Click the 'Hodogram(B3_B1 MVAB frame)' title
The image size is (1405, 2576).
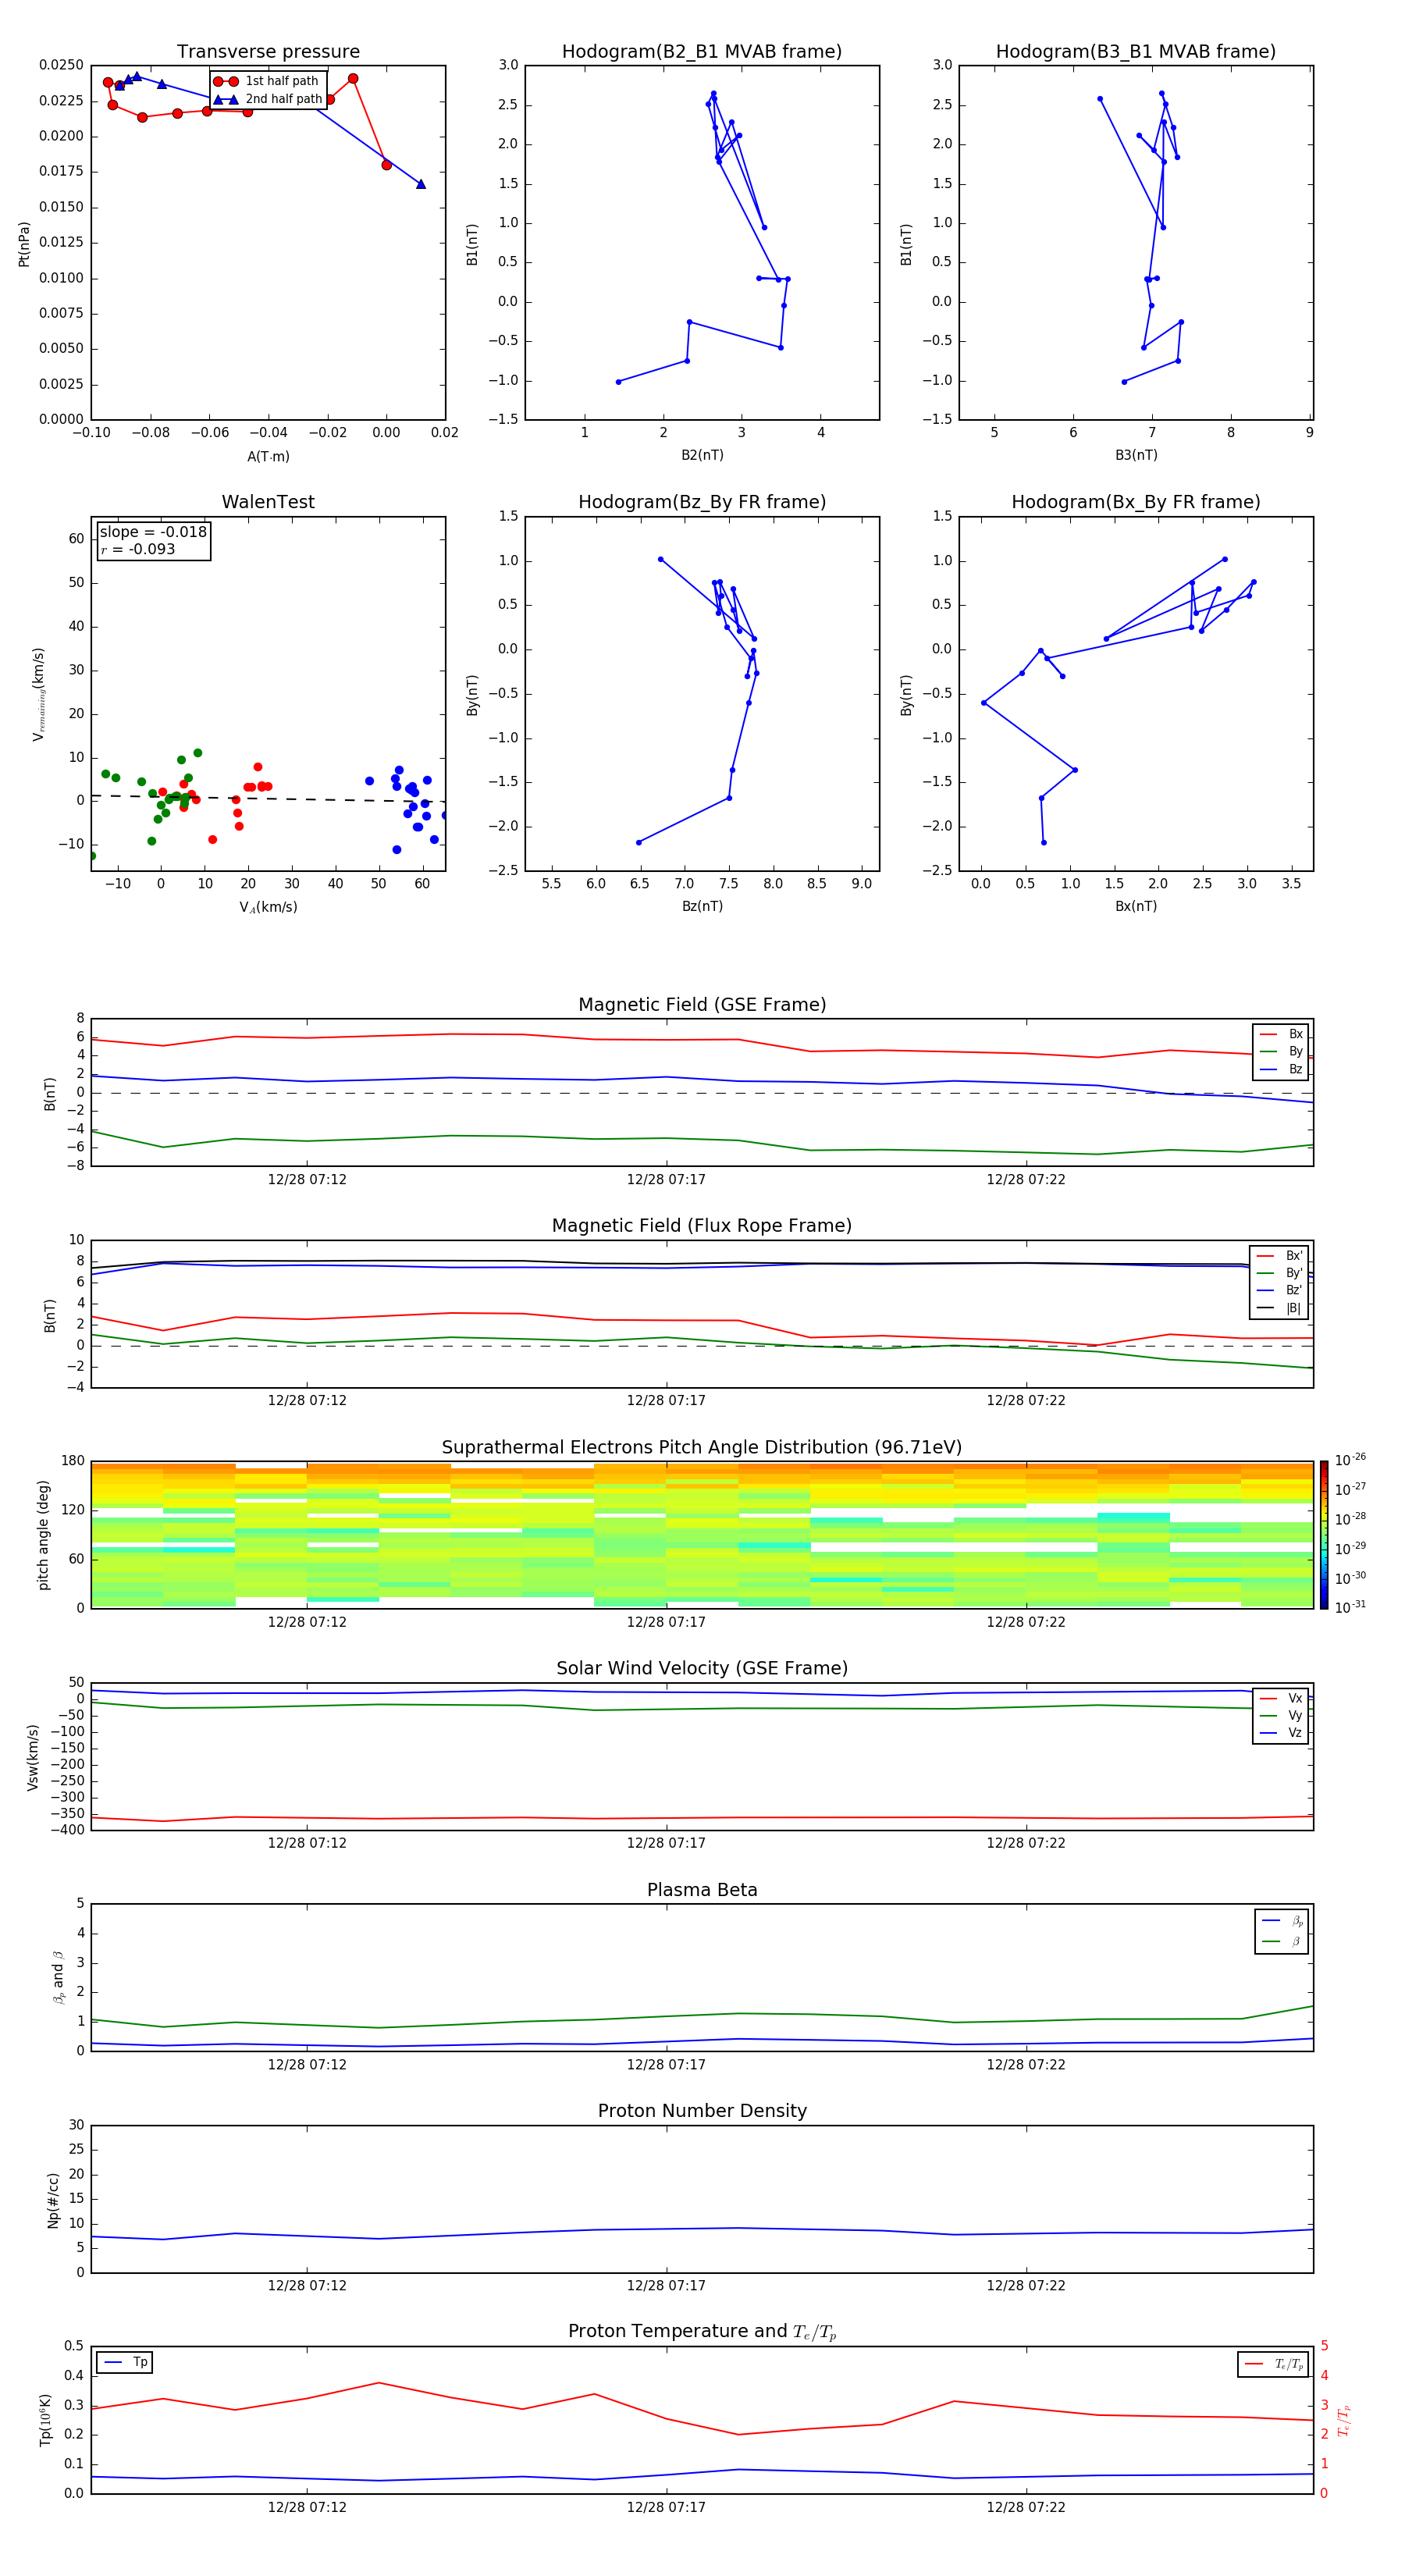1136,52
